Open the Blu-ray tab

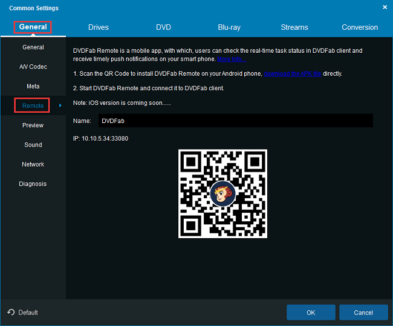point(229,27)
